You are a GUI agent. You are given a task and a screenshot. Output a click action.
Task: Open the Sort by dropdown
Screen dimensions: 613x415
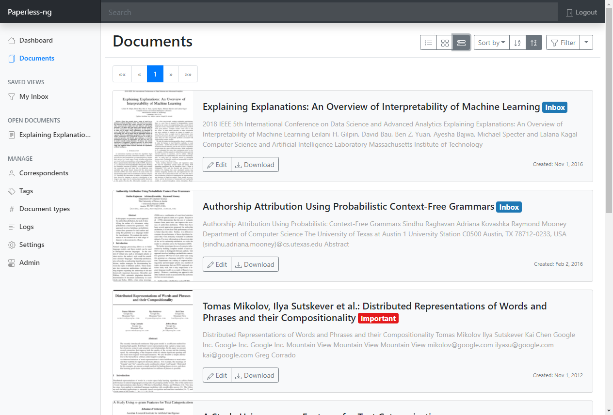coord(491,43)
